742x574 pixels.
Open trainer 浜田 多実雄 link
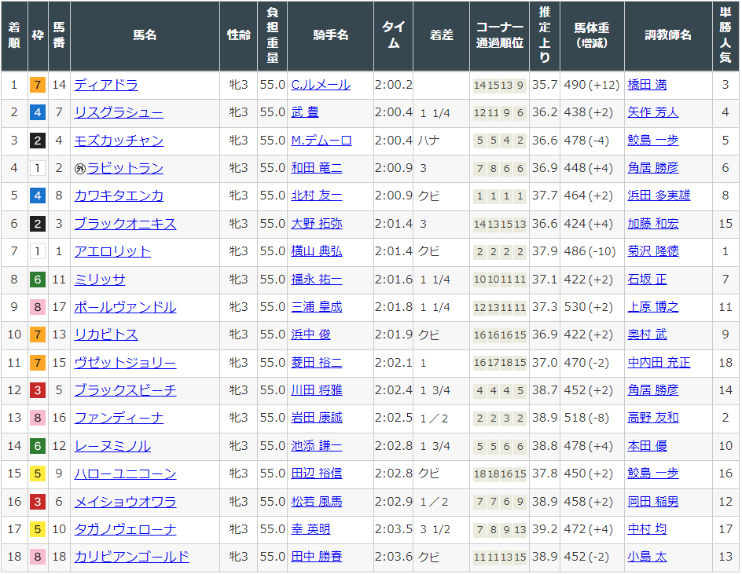659,196
